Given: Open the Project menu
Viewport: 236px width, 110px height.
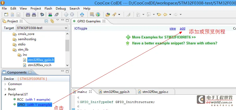Looking at the screenshot, I should point(36,8).
